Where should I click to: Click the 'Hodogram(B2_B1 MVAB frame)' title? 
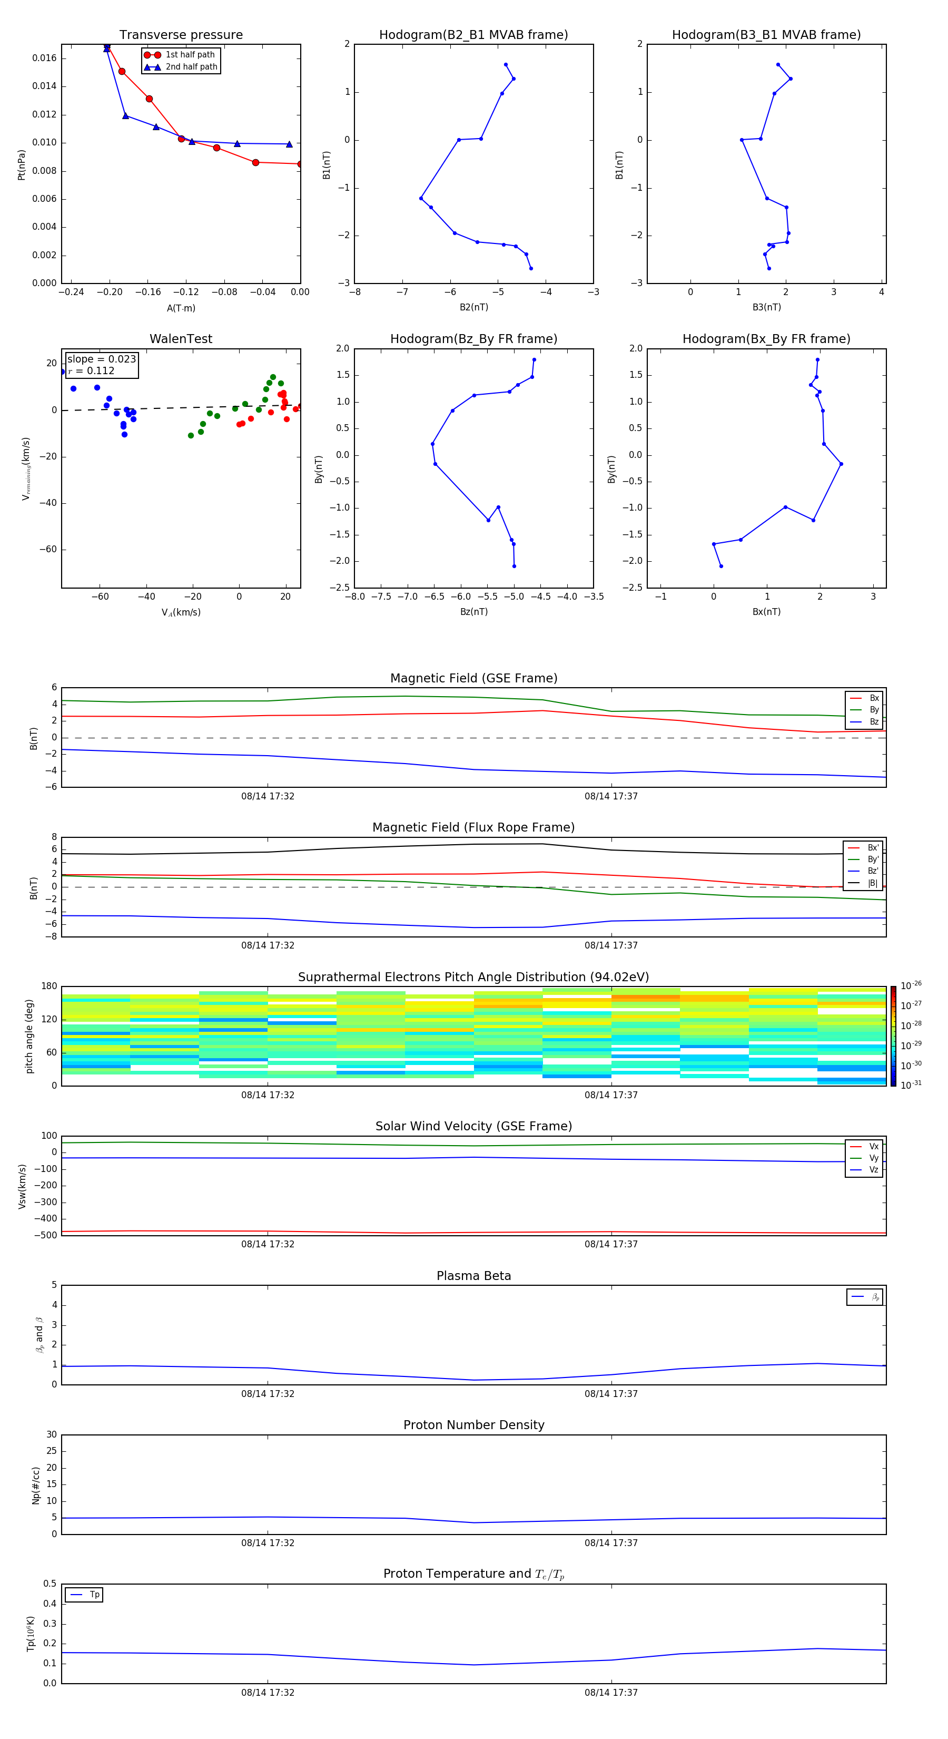473,34
